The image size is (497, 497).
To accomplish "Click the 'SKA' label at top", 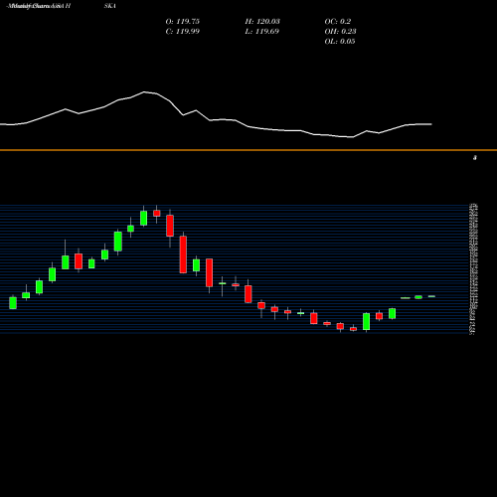I will point(110,6).
